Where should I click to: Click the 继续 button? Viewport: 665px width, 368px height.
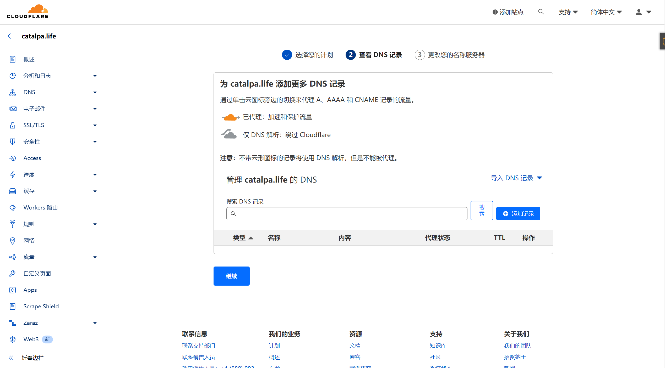click(x=231, y=276)
